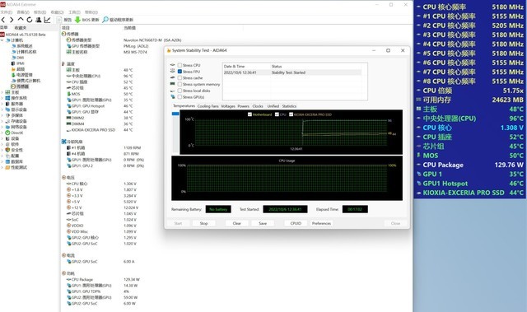Collapse the 计算机 tree node

2,40
